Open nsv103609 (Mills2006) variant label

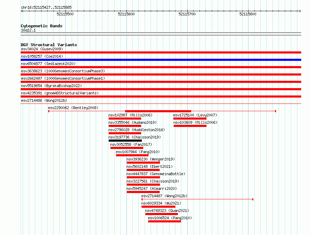(195, 122)
